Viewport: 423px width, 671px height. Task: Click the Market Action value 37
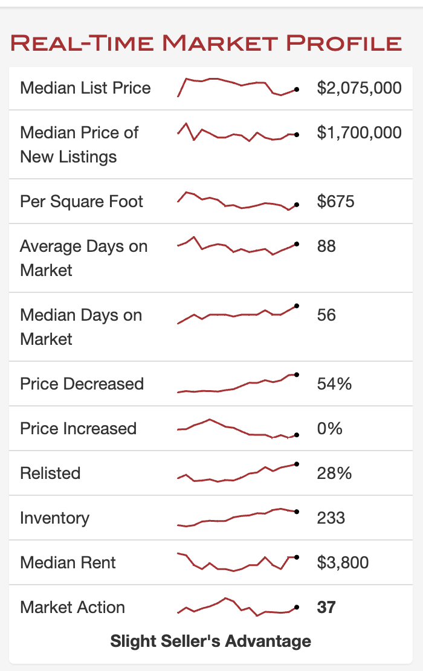[326, 607]
